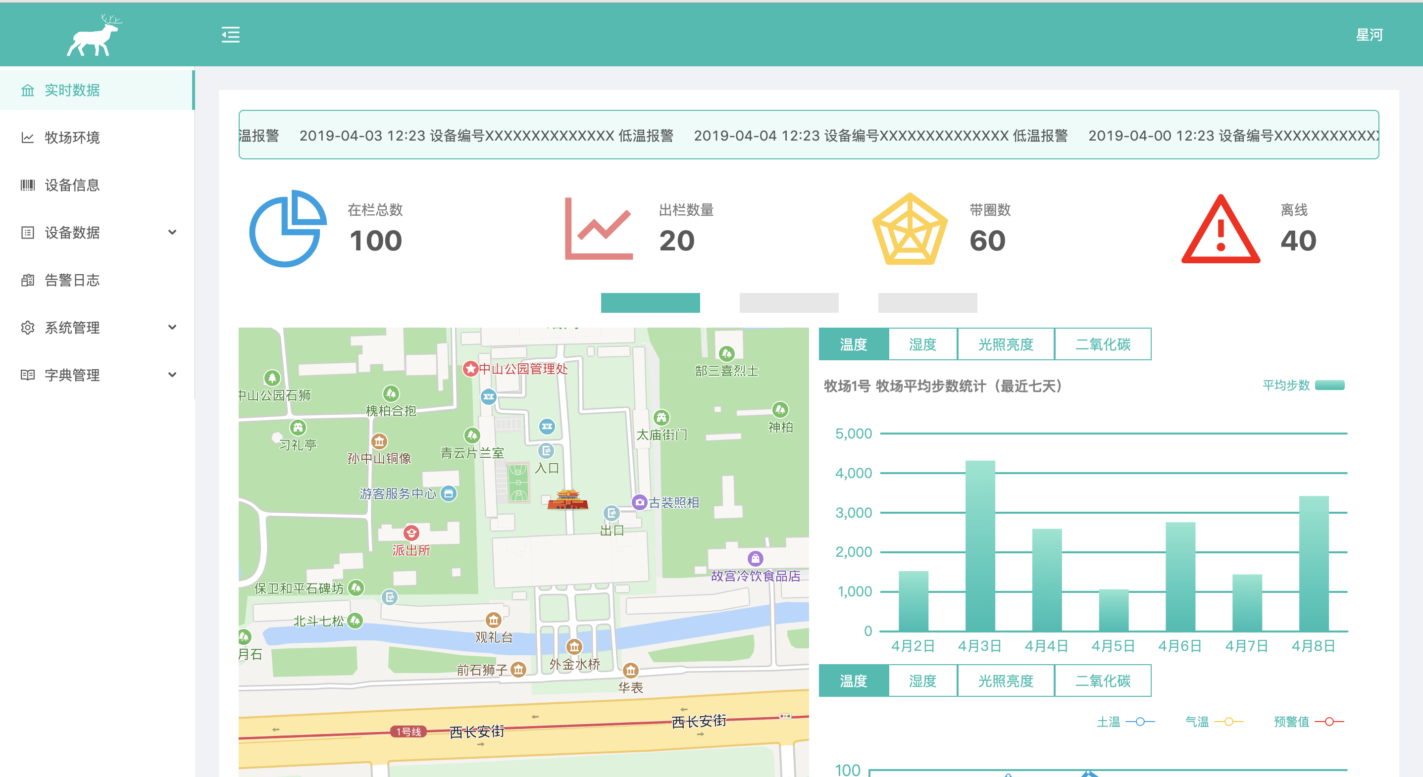1423x777 pixels.
Task: Click the 星河 username in header
Action: click(x=1369, y=35)
